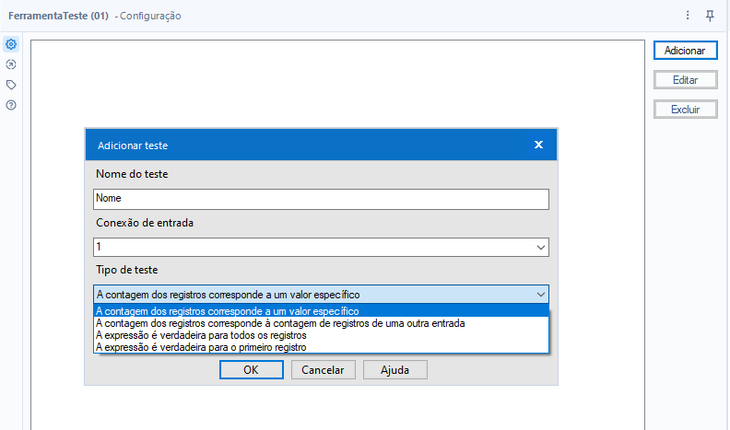Click the Adicionar button
The image size is (730, 430).
[x=686, y=51]
